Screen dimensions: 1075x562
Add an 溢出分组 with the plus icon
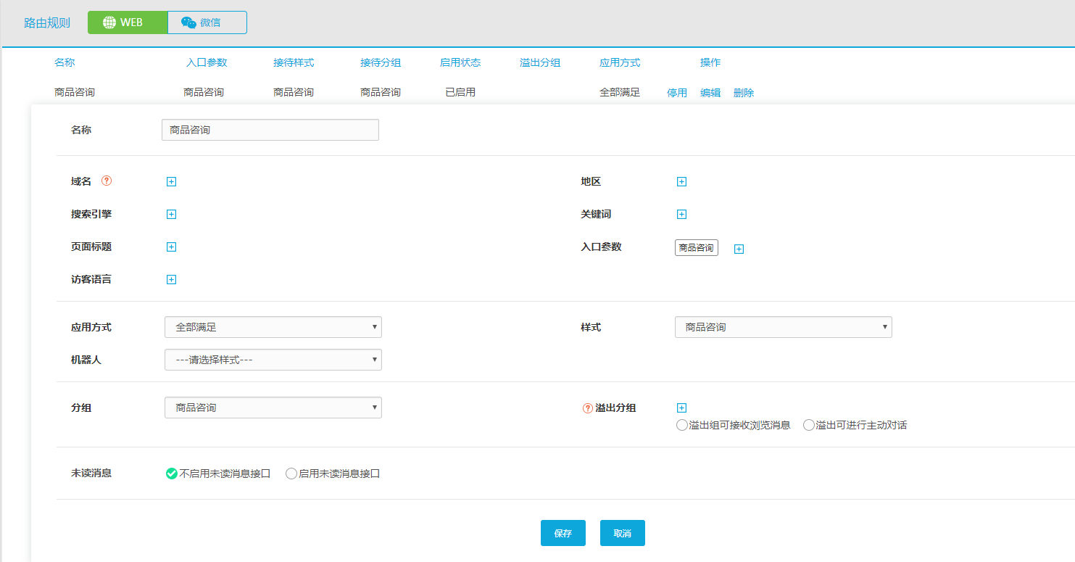[x=681, y=408]
